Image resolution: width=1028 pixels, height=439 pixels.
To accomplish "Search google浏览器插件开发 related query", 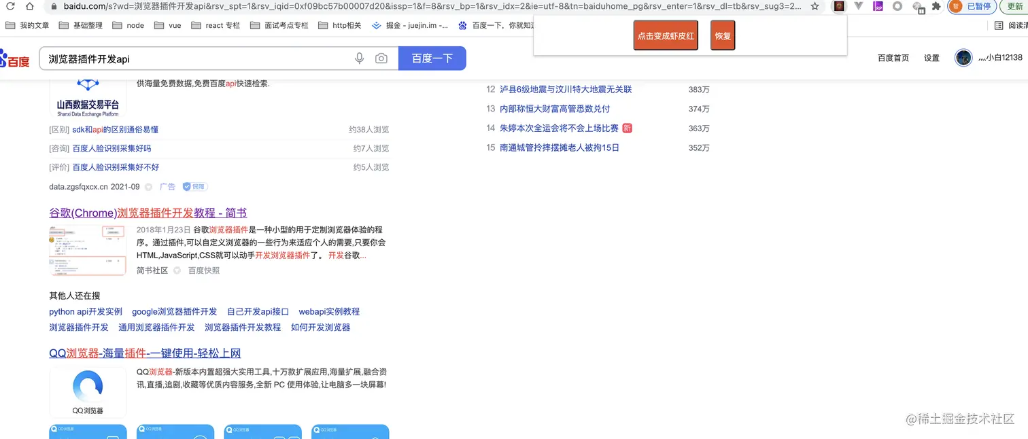I will (x=175, y=311).
